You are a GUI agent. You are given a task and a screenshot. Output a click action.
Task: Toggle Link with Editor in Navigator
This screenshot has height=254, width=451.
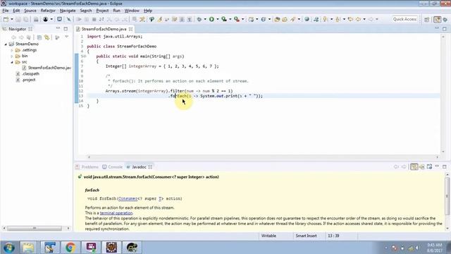click(47, 37)
